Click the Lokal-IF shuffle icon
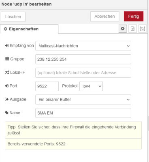149x162 pixels. point(7,72)
